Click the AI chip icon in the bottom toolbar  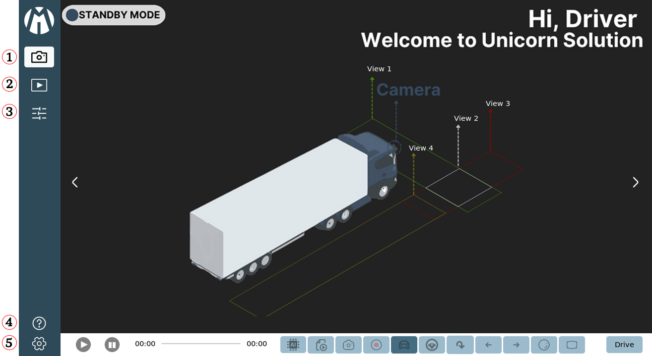[x=293, y=345]
